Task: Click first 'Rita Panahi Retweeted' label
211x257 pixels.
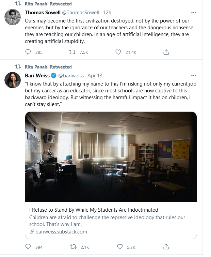Action: coord(48,4)
